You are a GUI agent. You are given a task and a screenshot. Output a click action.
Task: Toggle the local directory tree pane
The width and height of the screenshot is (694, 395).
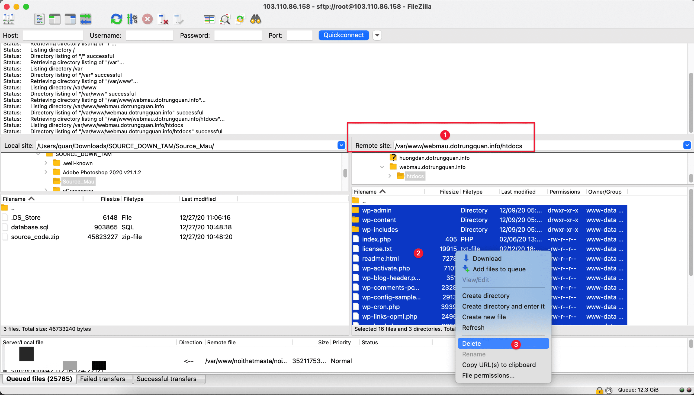click(54, 19)
